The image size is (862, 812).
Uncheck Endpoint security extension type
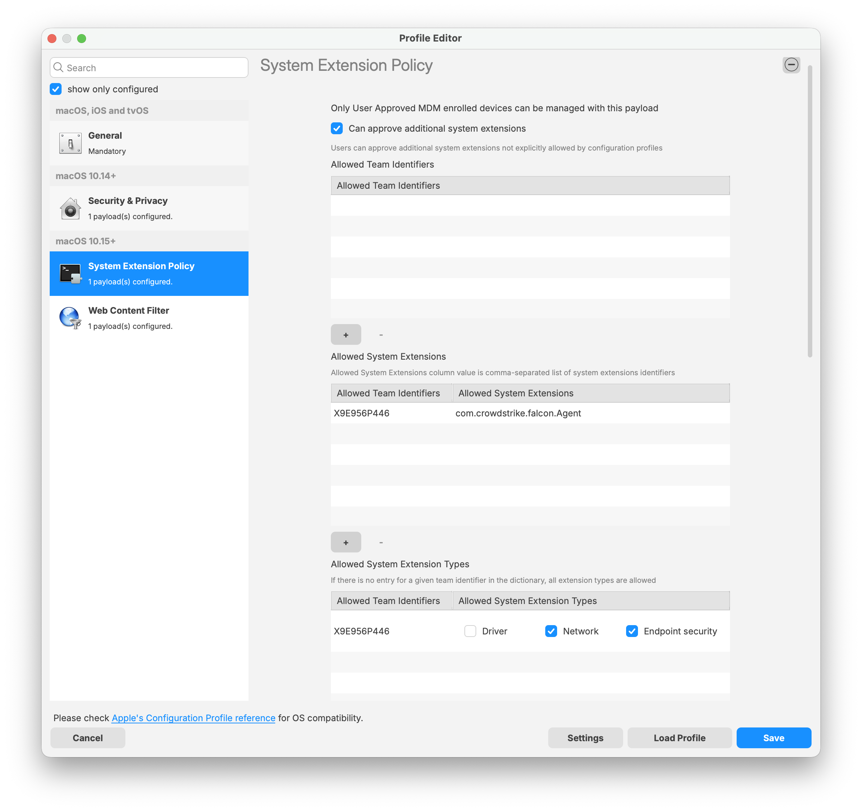632,631
